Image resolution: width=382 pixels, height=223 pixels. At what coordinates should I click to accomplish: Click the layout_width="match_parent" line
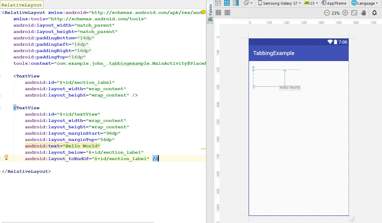pyautogui.click(x=64, y=25)
